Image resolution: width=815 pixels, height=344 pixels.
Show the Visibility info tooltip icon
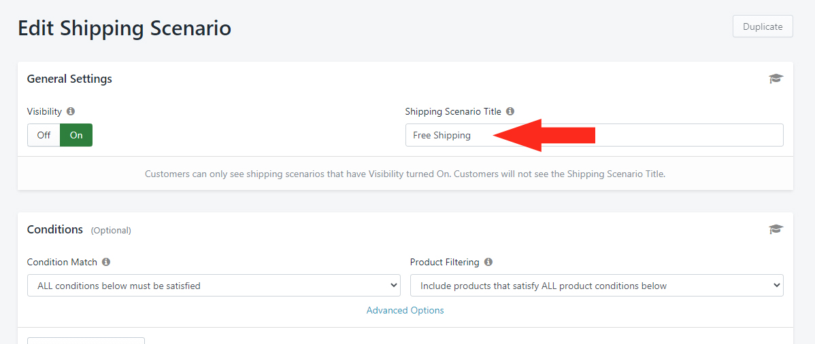71,111
